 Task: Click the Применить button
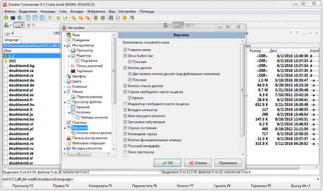point(228,163)
